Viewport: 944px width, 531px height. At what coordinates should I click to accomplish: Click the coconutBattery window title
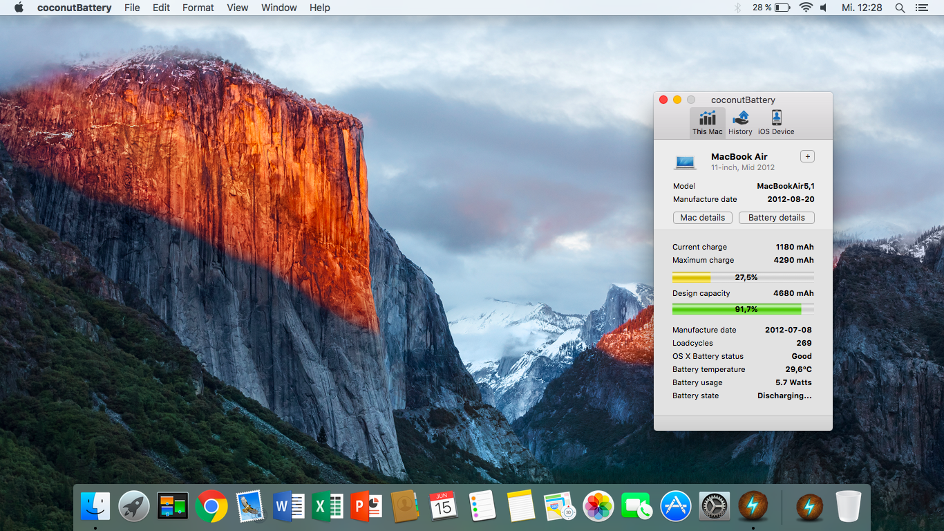point(743,100)
